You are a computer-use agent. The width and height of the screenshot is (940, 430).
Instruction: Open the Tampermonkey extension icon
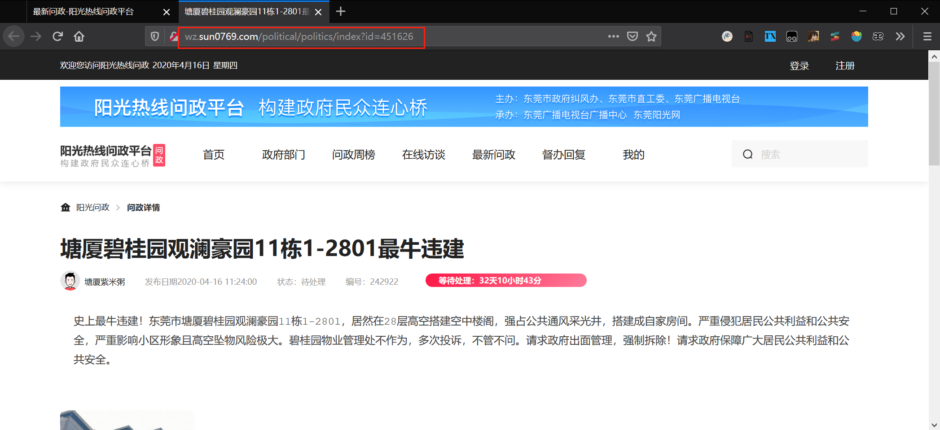[792, 36]
